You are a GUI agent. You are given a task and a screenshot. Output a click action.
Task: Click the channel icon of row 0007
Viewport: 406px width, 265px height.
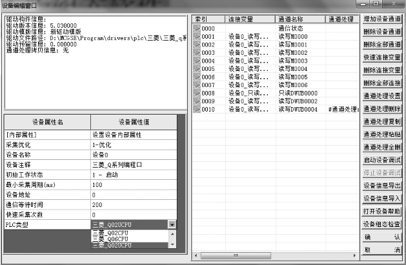197,85
